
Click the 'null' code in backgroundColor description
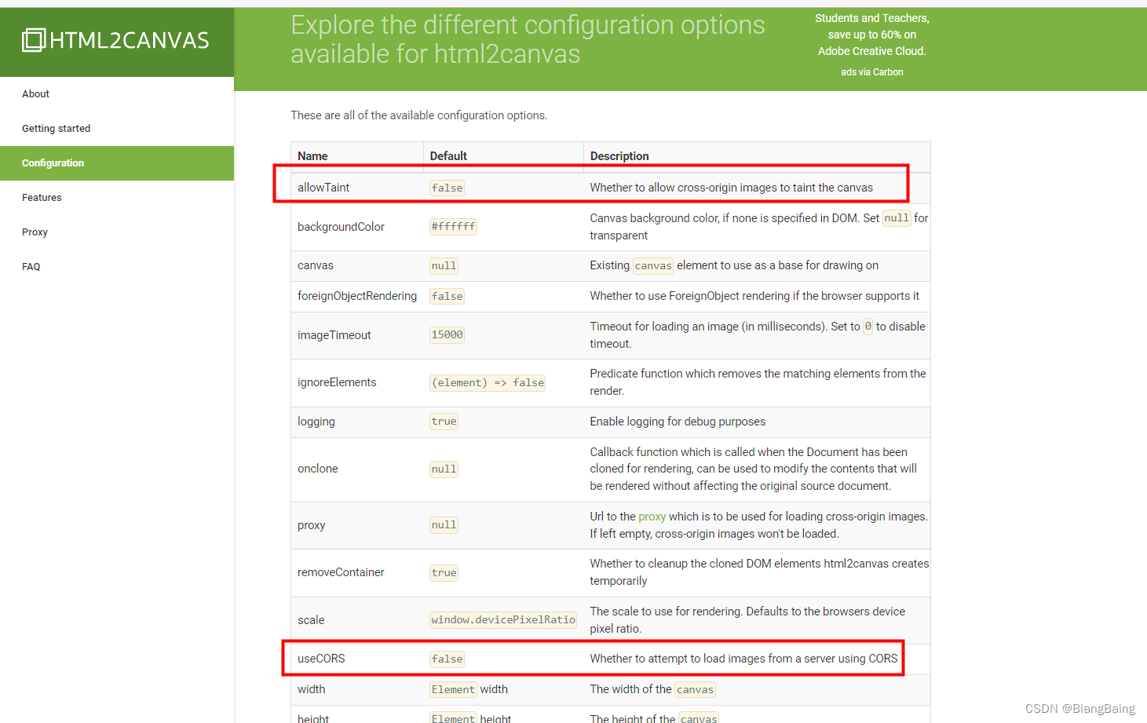(x=897, y=218)
